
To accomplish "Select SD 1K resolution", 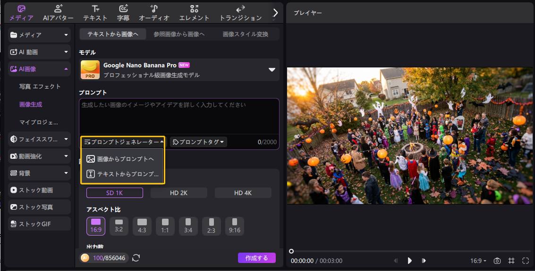I will click(x=115, y=193).
